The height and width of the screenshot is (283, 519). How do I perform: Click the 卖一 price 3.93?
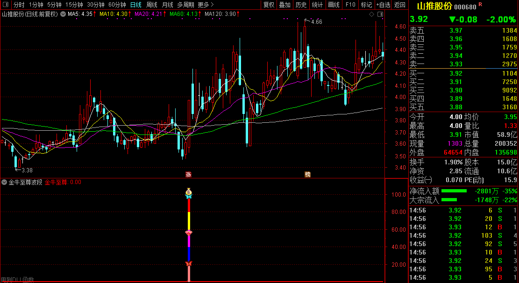pyautogui.click(x=456, y=64)
